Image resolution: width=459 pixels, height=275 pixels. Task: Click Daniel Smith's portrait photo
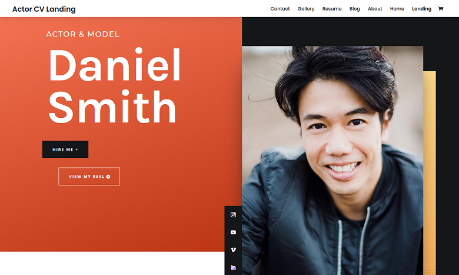pos(332,161)
